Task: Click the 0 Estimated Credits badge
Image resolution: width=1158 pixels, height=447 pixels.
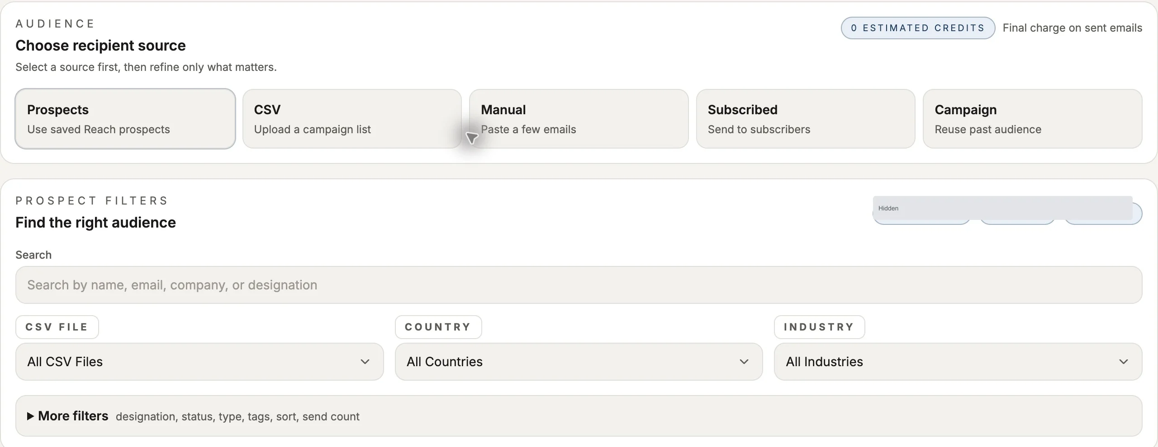Action: 918,28
